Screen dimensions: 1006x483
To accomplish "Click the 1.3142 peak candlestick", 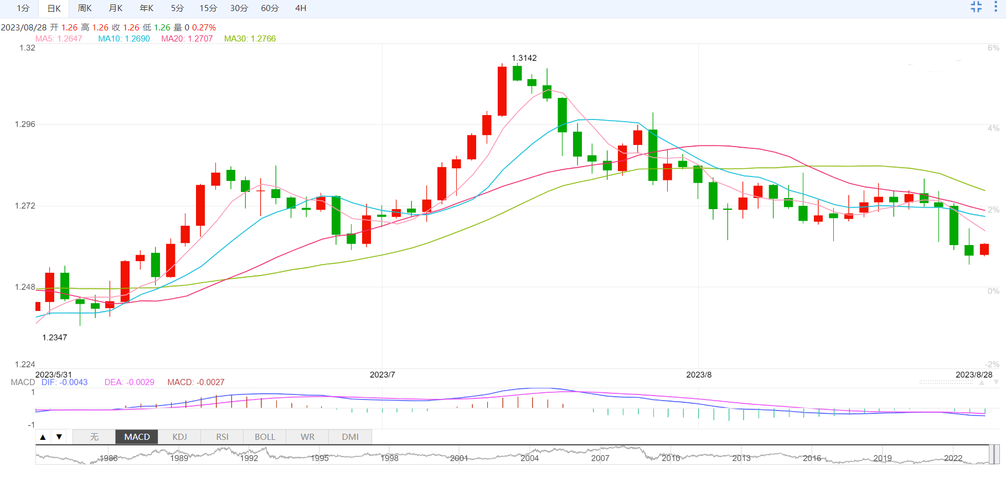I will (502, 91).
